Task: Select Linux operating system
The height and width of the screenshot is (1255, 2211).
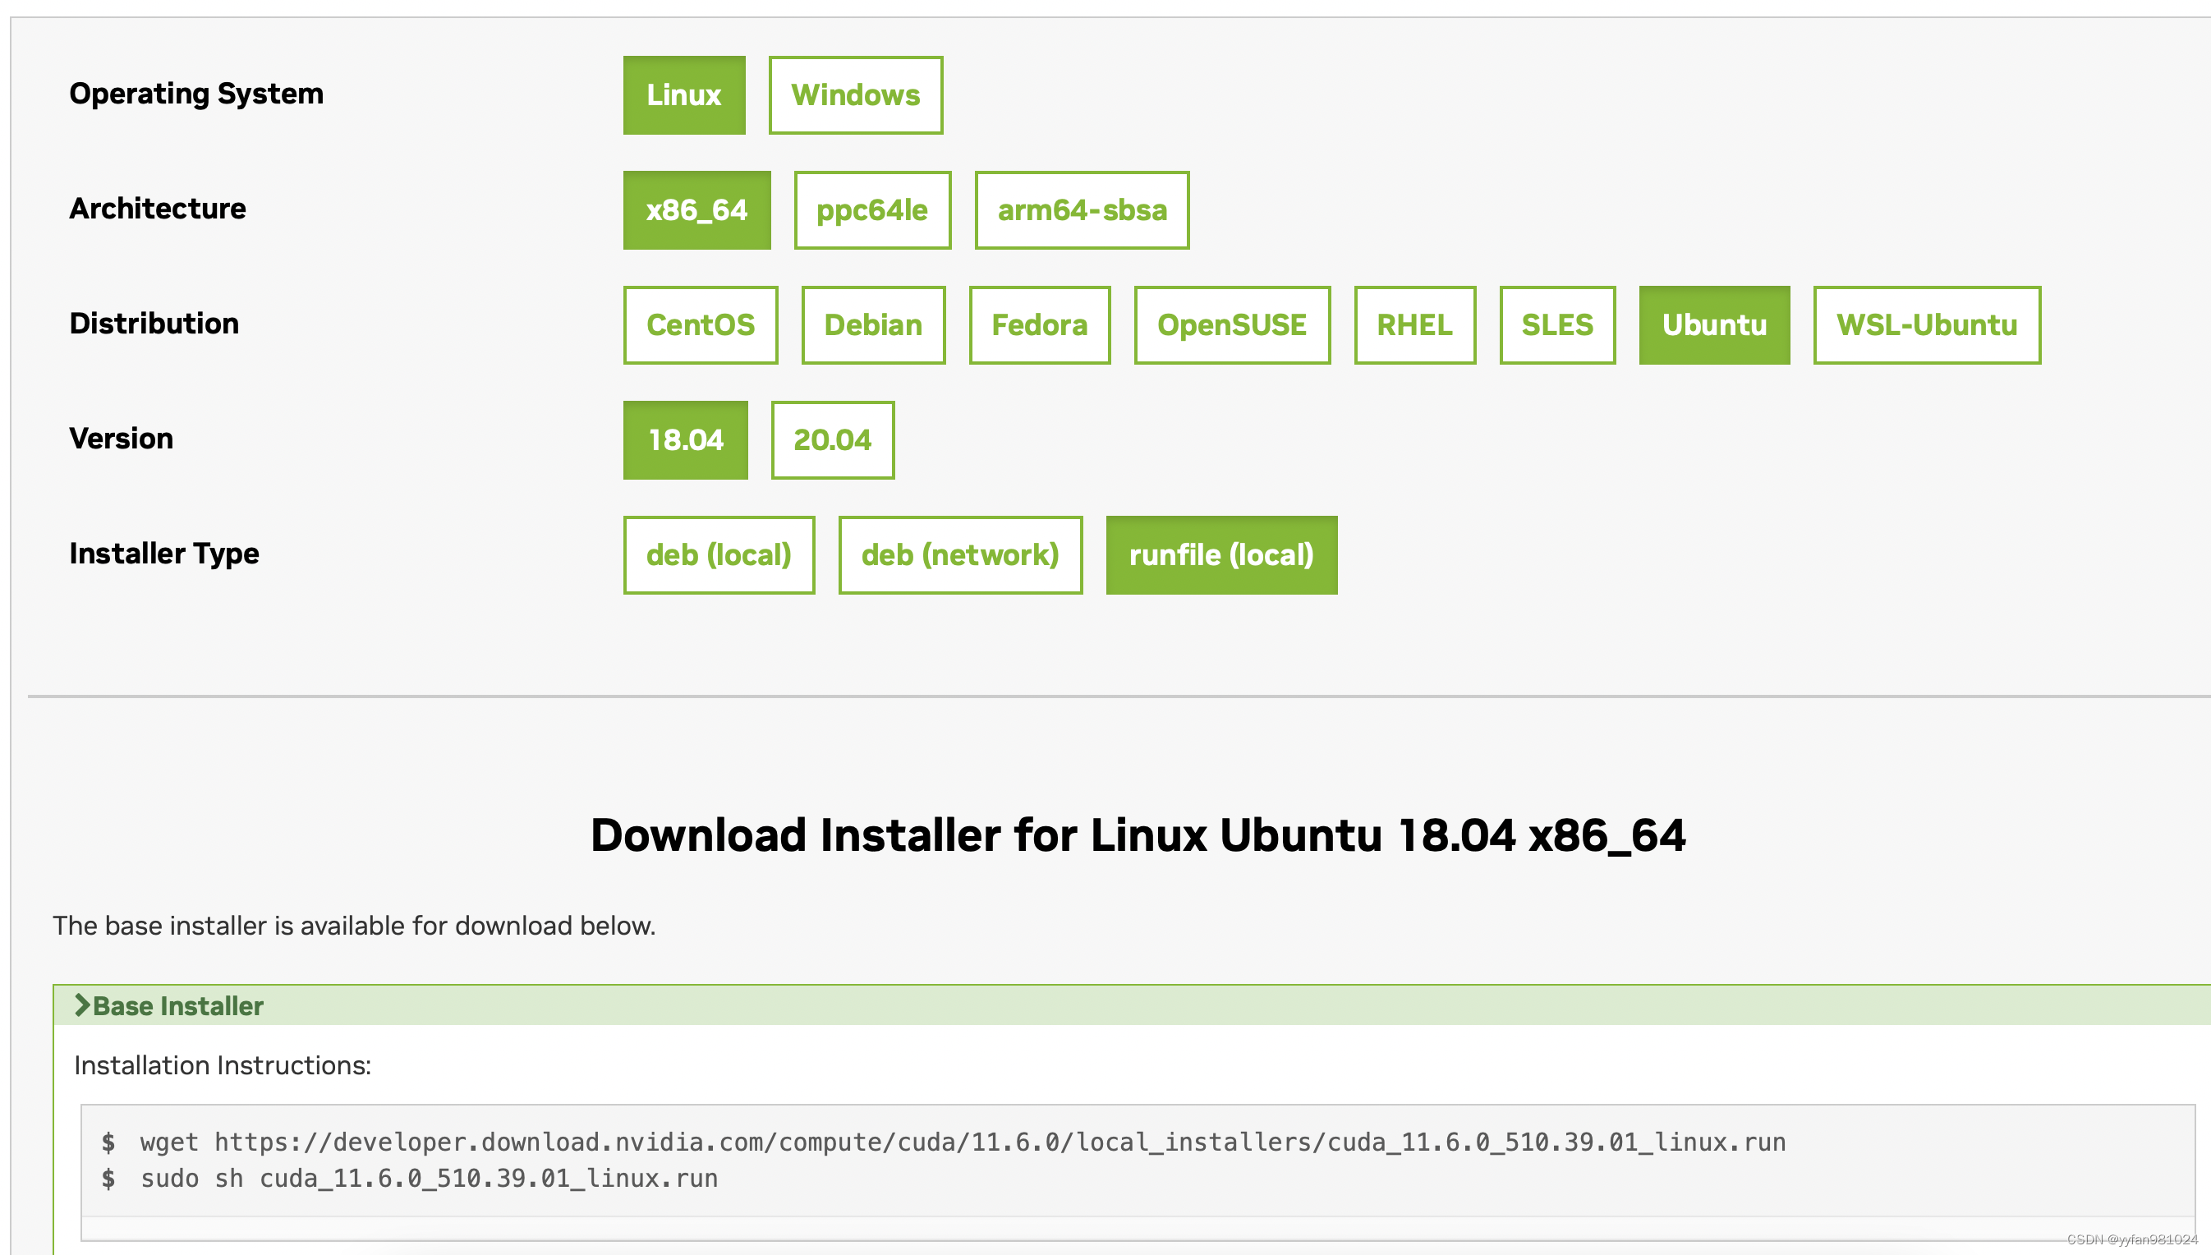Action: coord(684,94)
